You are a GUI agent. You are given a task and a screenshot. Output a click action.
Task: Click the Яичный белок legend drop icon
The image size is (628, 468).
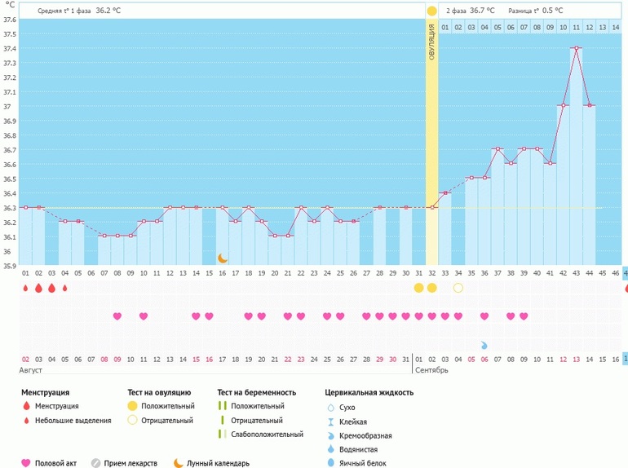[x=330, y=462]
